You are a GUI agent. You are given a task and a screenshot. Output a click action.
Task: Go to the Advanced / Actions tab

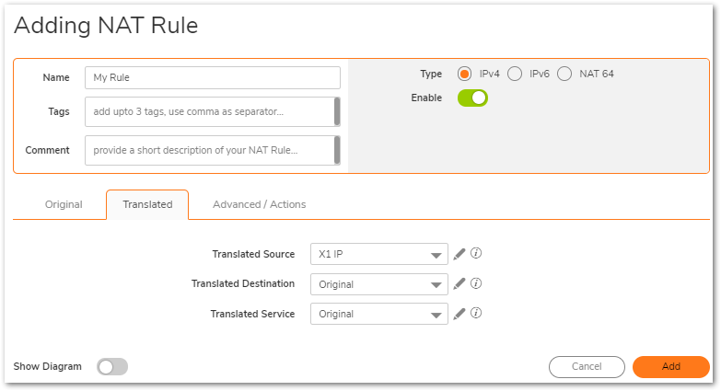pyautogui.click(x=259, y=204)
